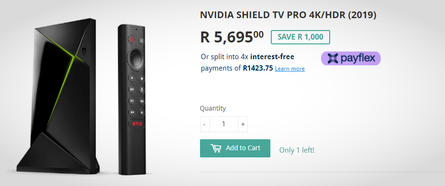This screenshot has width=445, height=186.
Task: Click the microphone button on the remote
Action: tap(142, 89)
